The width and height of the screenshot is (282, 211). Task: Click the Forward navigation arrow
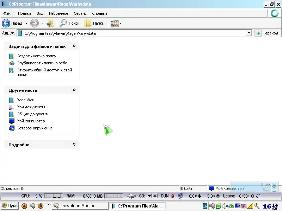[34, 23]
